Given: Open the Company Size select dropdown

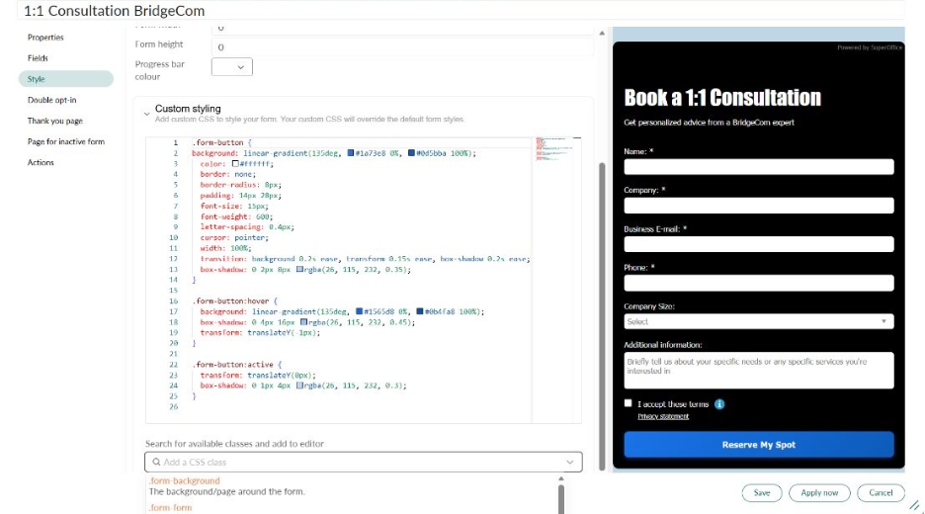Looking at the screenshot, I should [x=758, y=321].
